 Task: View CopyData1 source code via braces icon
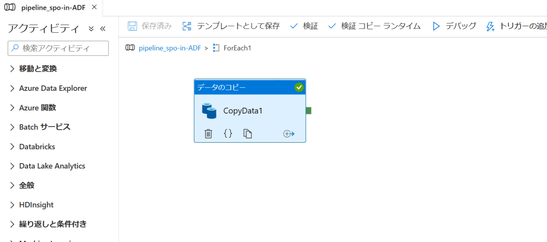tap(228, 133)
